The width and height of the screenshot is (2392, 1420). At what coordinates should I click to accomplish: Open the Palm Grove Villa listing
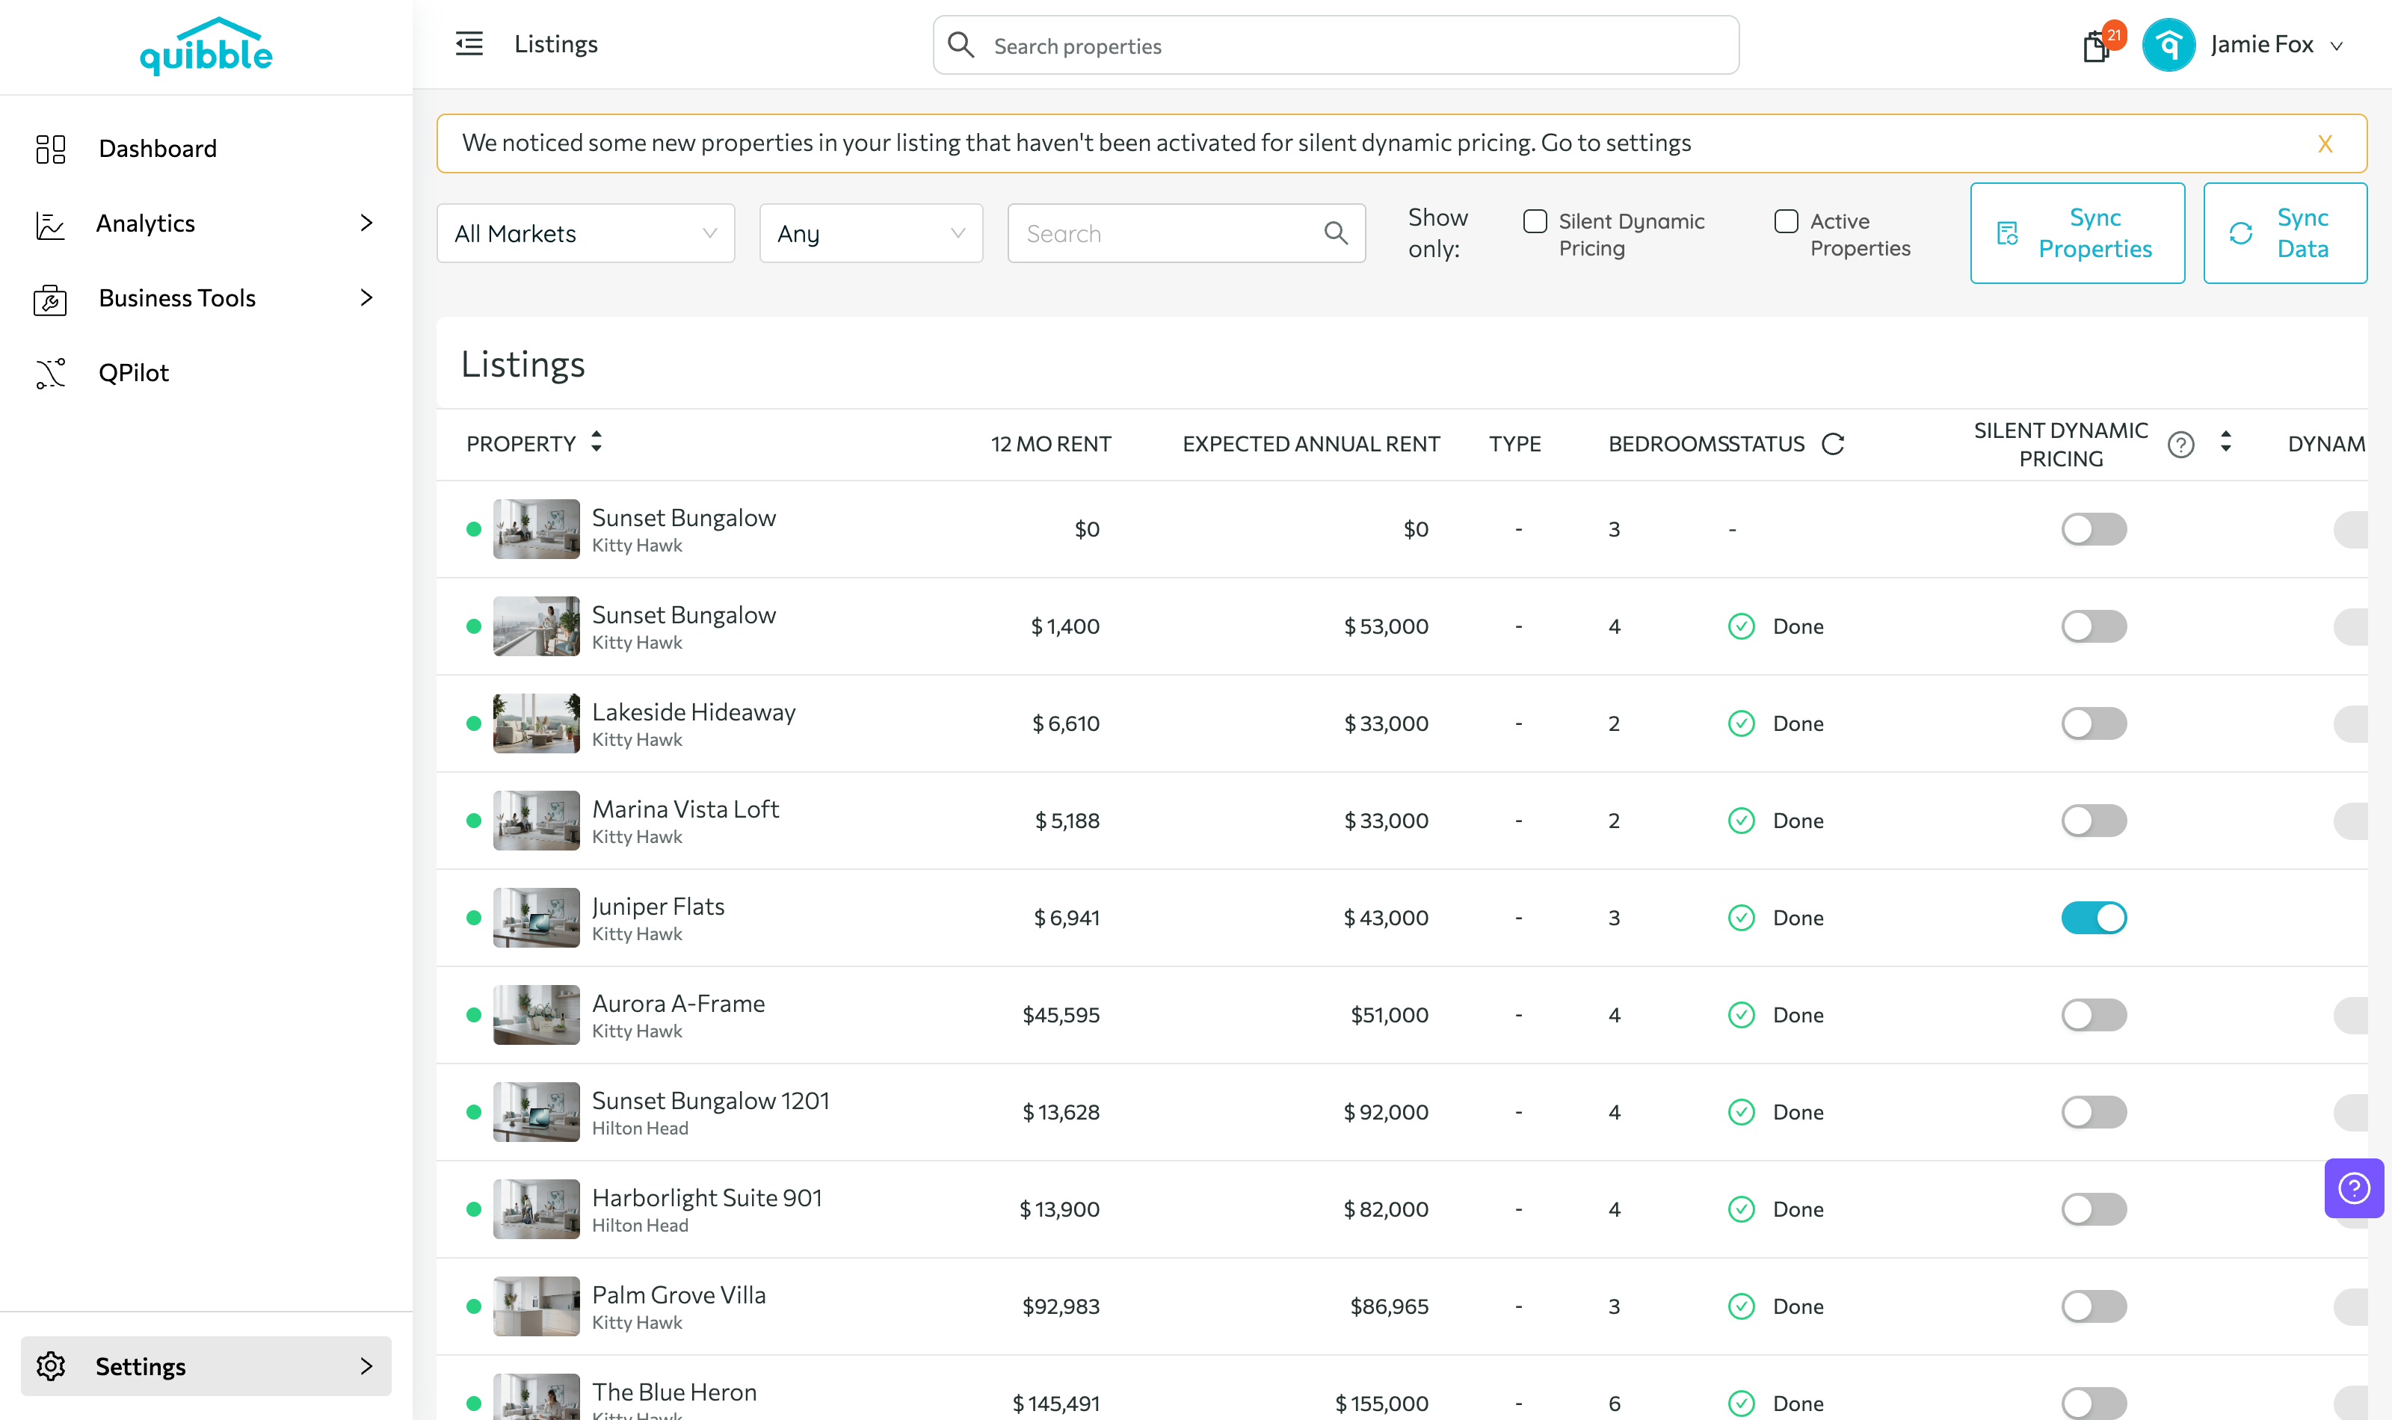tap(679, 1294)
